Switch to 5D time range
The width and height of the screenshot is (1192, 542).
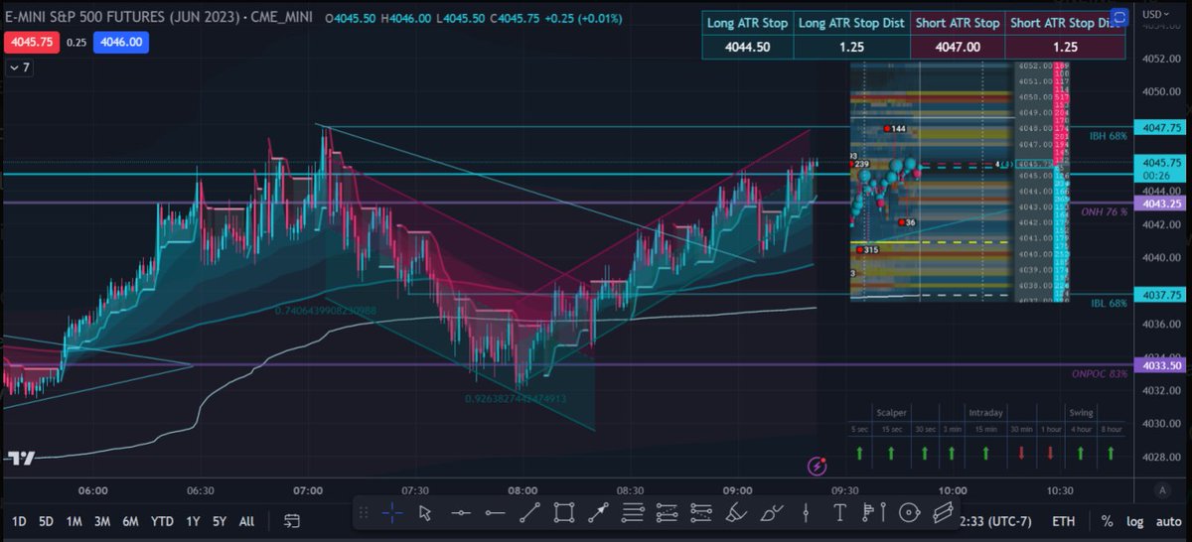point(47,520)
